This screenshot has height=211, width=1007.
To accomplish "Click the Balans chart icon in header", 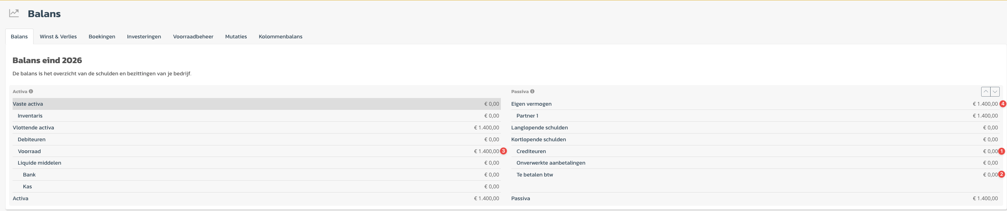I will pos(14,13).
